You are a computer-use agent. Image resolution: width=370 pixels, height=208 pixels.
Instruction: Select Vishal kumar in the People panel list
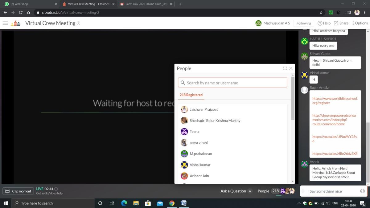[232, 165]
